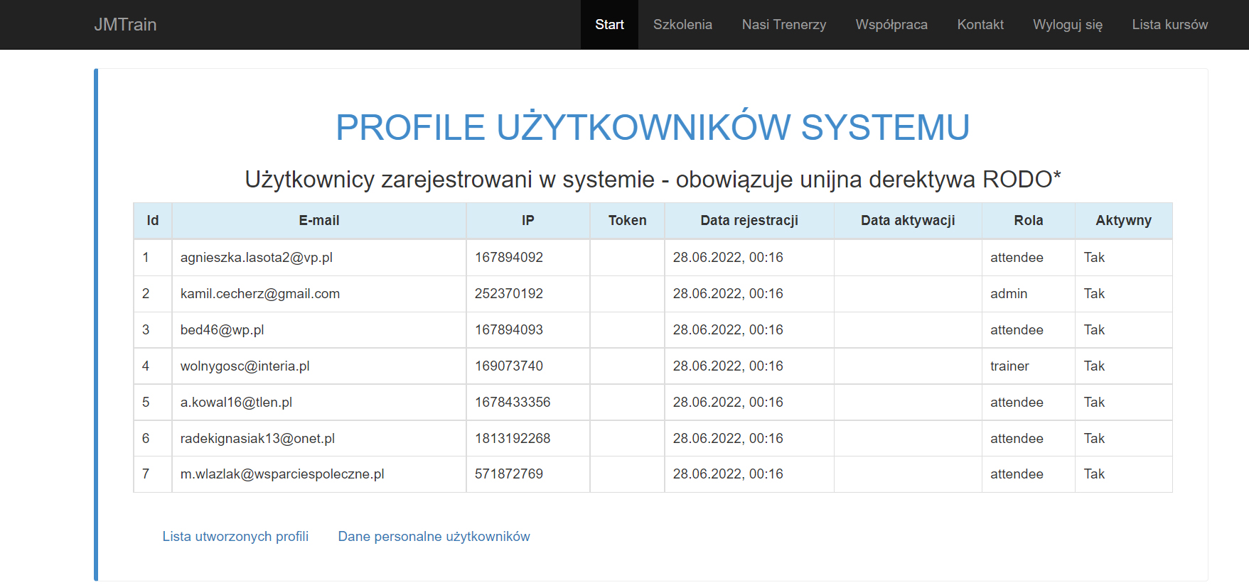This screenshot has height=585, width=1249.
Task: Click IP value 167894093
Action: [x=509, y=330]
